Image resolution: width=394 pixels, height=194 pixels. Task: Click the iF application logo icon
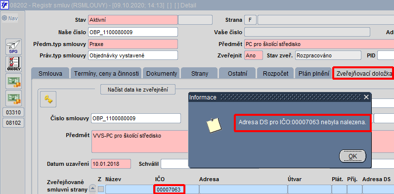[4, 5]
